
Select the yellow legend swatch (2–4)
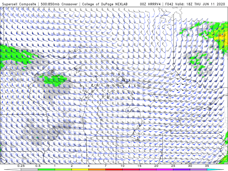(80, 170)
